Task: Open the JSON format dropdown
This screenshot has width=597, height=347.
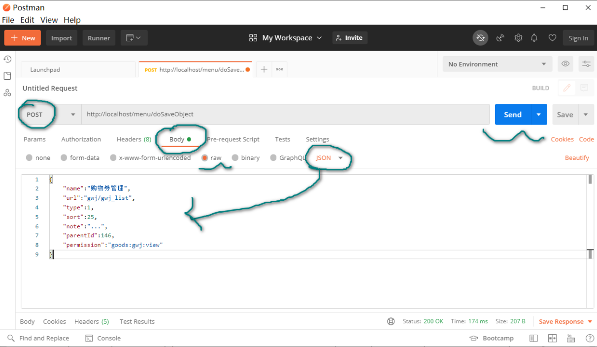Action: click(x=330, y=158)
